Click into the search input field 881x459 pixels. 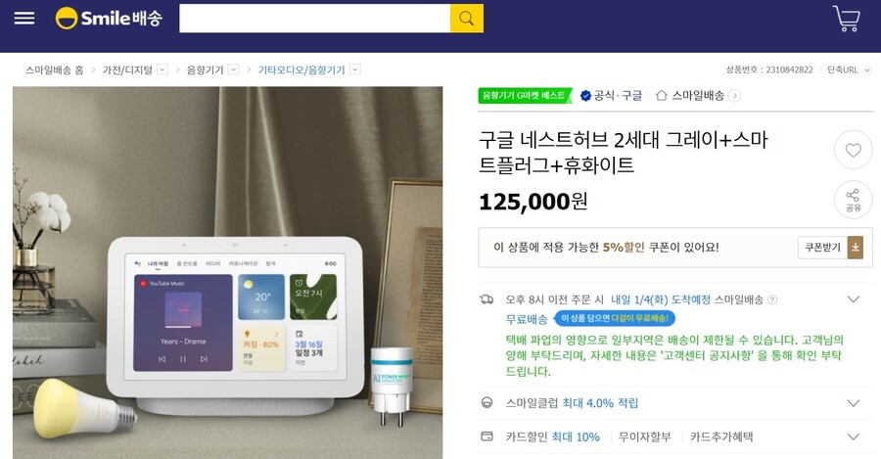(x=314, y=18)
